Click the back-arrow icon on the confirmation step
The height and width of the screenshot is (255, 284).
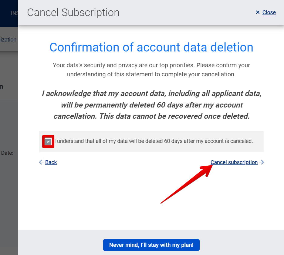point(41,162)
